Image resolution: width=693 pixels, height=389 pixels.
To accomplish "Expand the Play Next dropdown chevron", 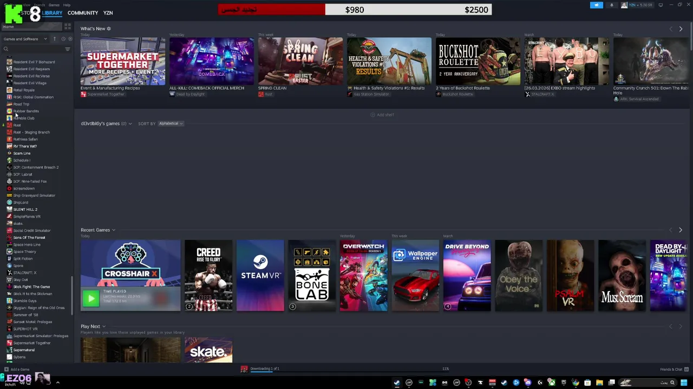I will click(103, 327).
